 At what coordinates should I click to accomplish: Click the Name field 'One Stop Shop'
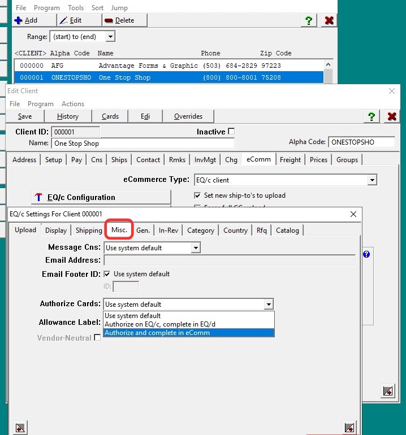pos(142,143)
